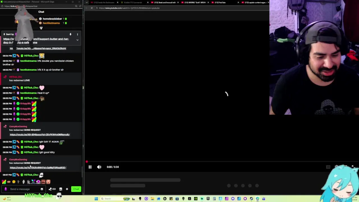
Task: Click hectikstreams in the leaderboard
Action: (51, 23)
